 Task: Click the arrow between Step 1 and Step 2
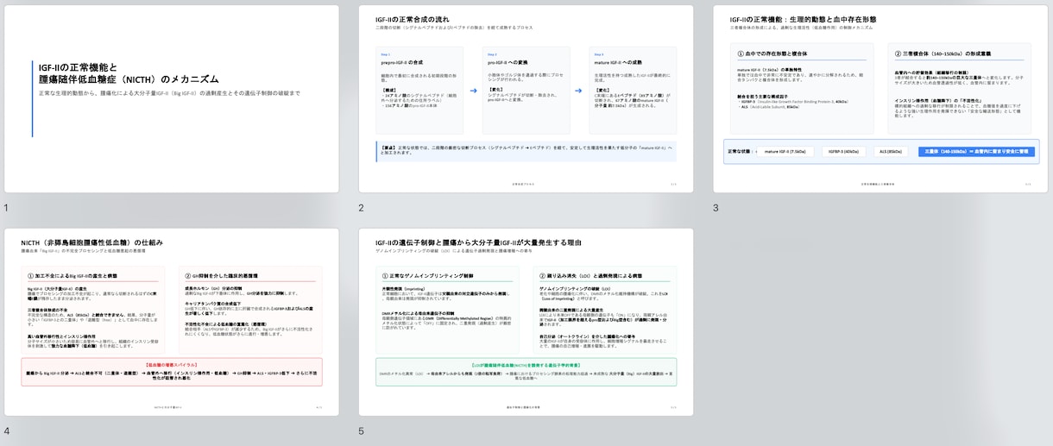pyautogui.click(x=473, y=91)
